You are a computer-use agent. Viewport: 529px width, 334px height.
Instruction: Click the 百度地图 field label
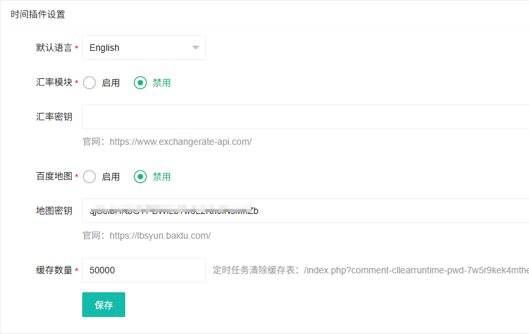(54, 177)
